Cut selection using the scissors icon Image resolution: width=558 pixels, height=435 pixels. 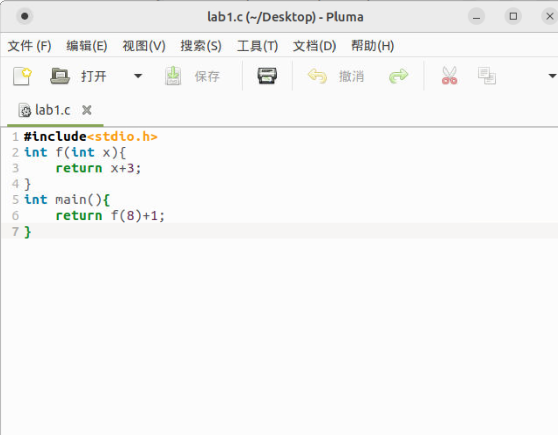(449, 75)
